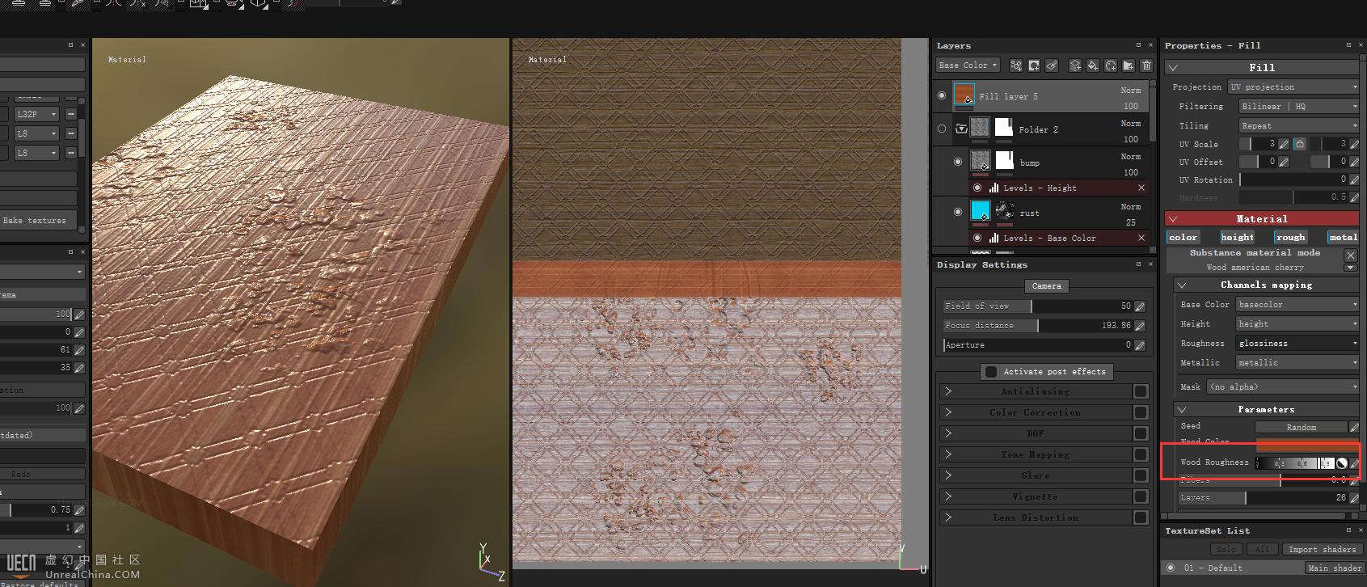Toggle the rough material channel

[1290, 237]
